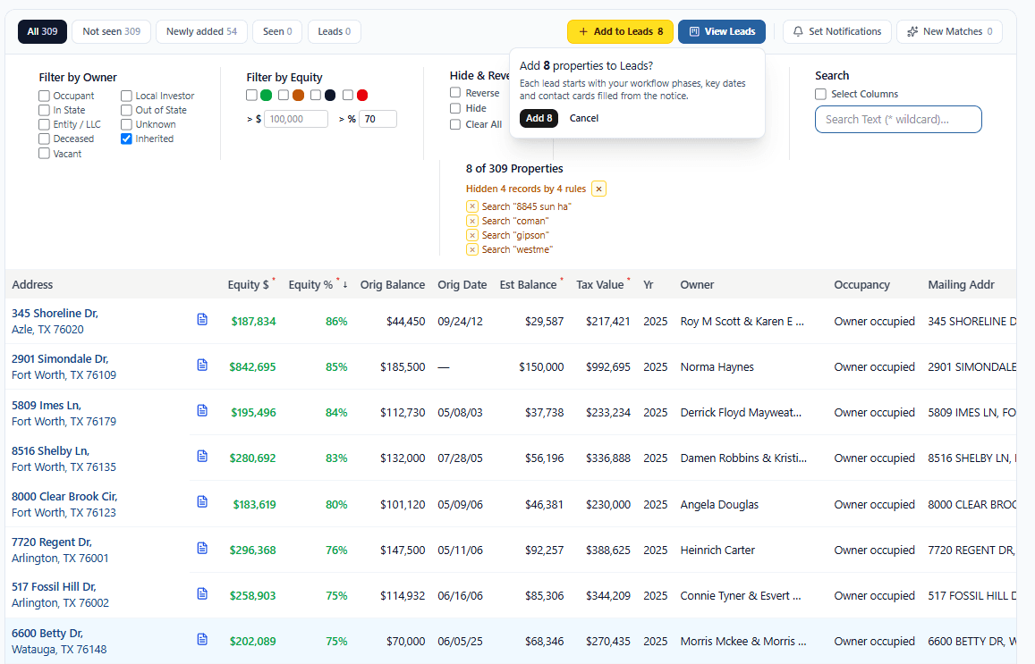Enable the Deceased owner filter
1035x664 pixels.
click(x=44, y=139)
